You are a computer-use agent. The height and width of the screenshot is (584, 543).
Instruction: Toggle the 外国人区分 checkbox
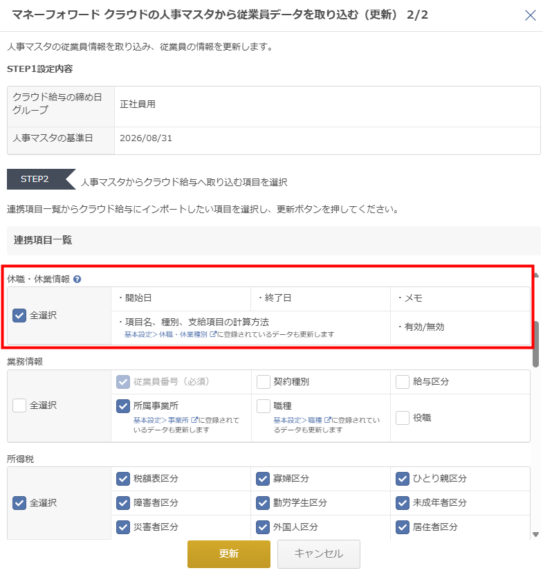263,527
